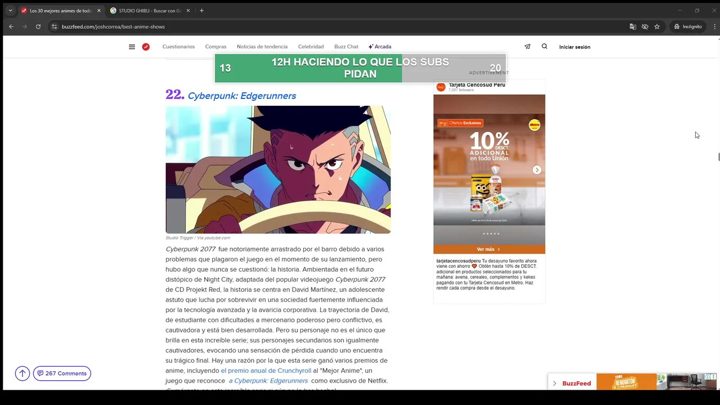Close the 'Los 30 mejores animes' tab
The height and width of the screenshot is (405, 720).
[x=99, y=10]
